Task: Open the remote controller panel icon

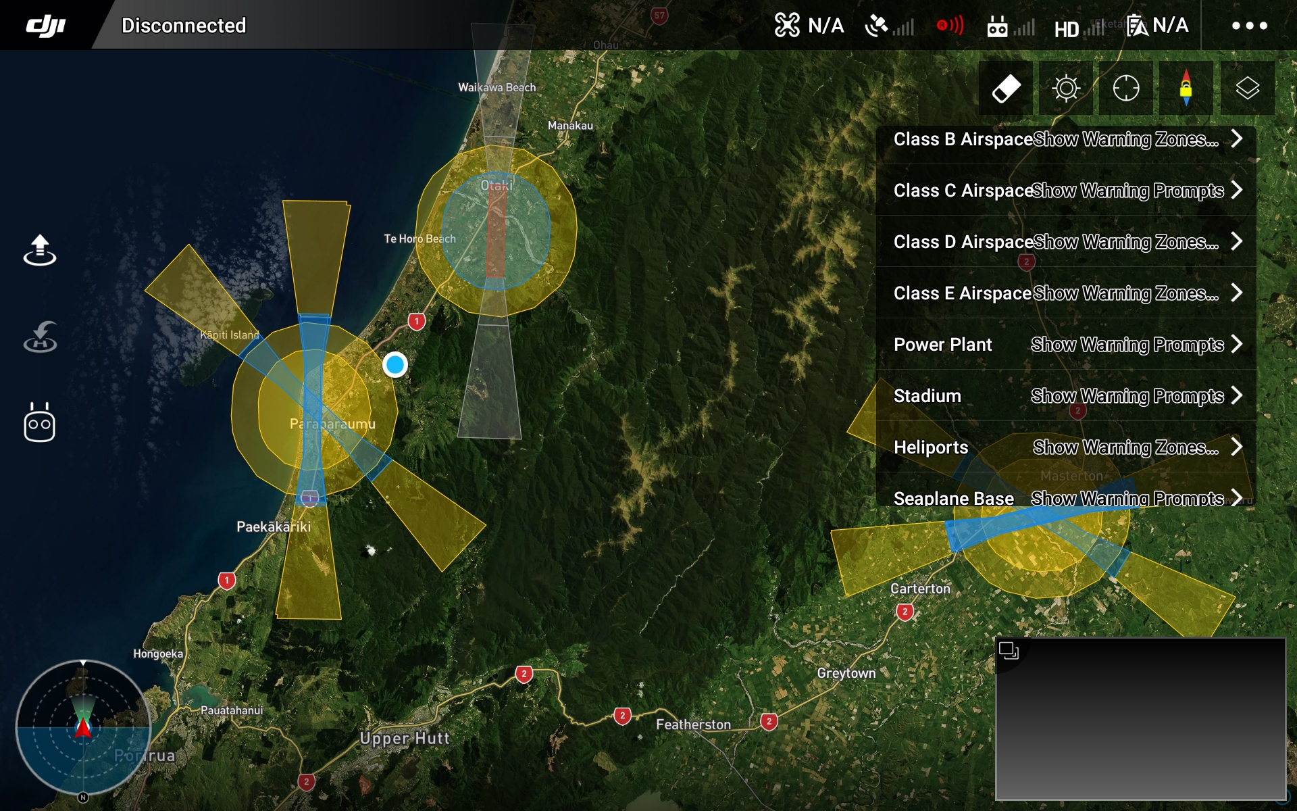Action: tap(40, 423)
